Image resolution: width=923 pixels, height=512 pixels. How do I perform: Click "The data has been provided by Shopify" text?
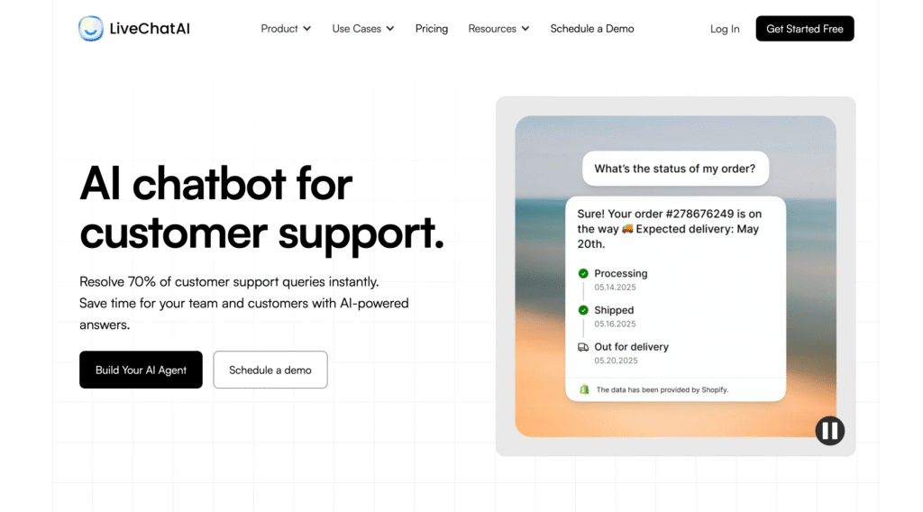pos(662,389)
